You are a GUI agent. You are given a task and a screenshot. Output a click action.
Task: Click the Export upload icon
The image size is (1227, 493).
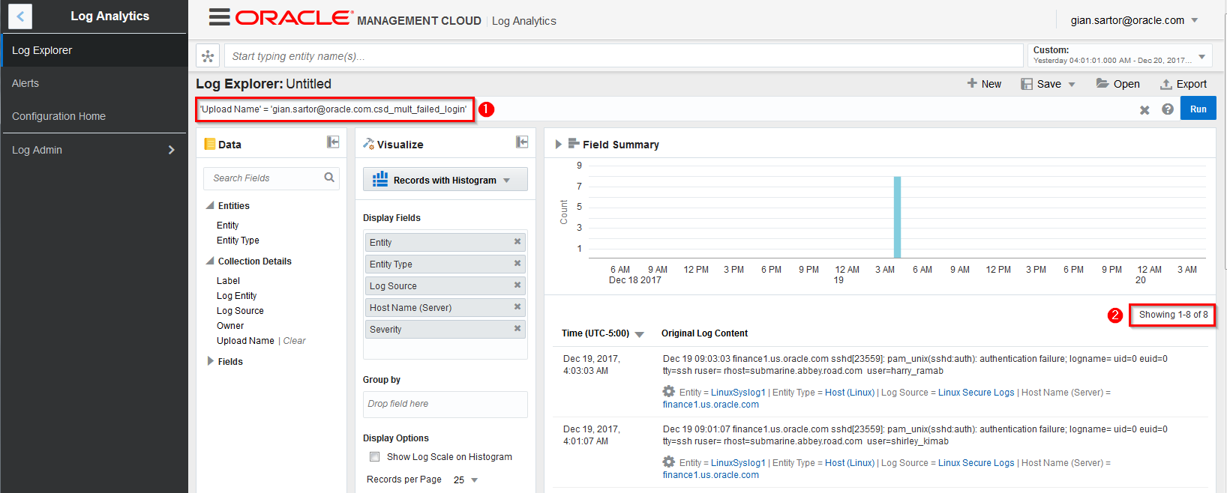[1166, 84]
